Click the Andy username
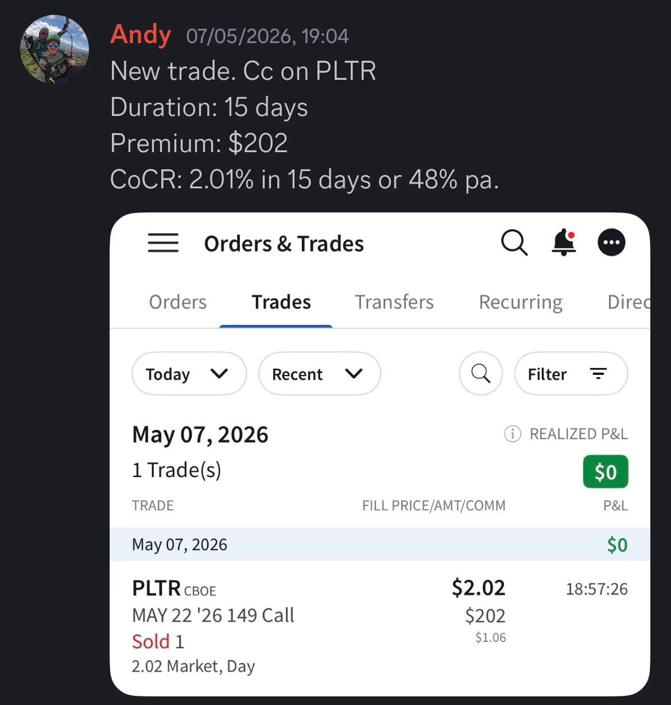The height and width of the screenshot is (705, 671). tap(141, 34)
